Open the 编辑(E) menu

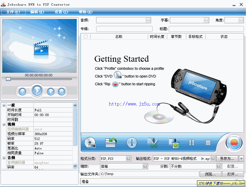click(x=37, y=12)
